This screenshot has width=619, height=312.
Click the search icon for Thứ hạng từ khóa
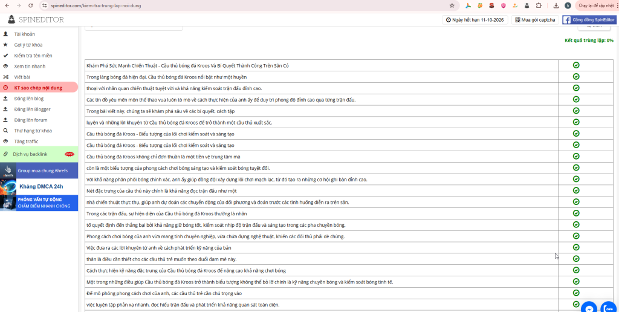(x=5, y=131)
